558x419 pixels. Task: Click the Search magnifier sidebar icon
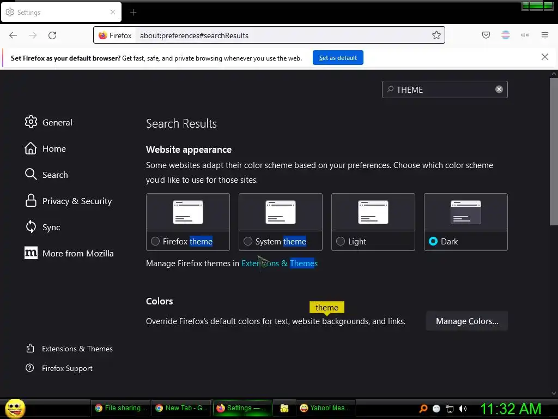pyautogui.click(x=31, y=174)
